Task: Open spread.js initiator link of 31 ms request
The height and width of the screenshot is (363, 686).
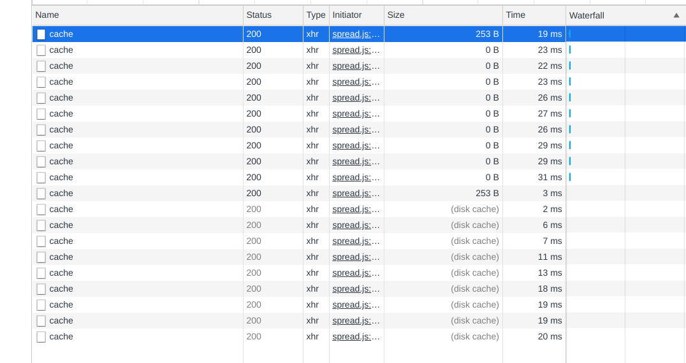Action: coord(356,178)
